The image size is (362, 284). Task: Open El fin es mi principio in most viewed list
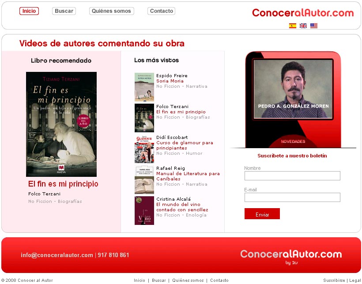tap(181, 112)
